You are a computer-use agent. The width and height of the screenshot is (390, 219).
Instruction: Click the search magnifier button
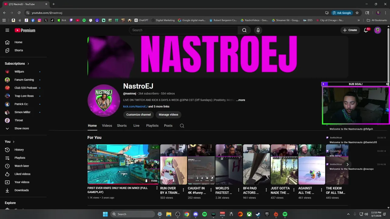pyautogui.click(x=244, y=30)
